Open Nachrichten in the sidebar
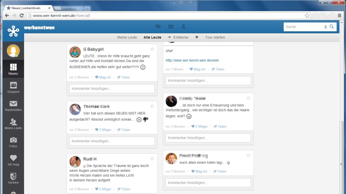The width and height of the screenshot is (346, 194). (x=13, y=105)
